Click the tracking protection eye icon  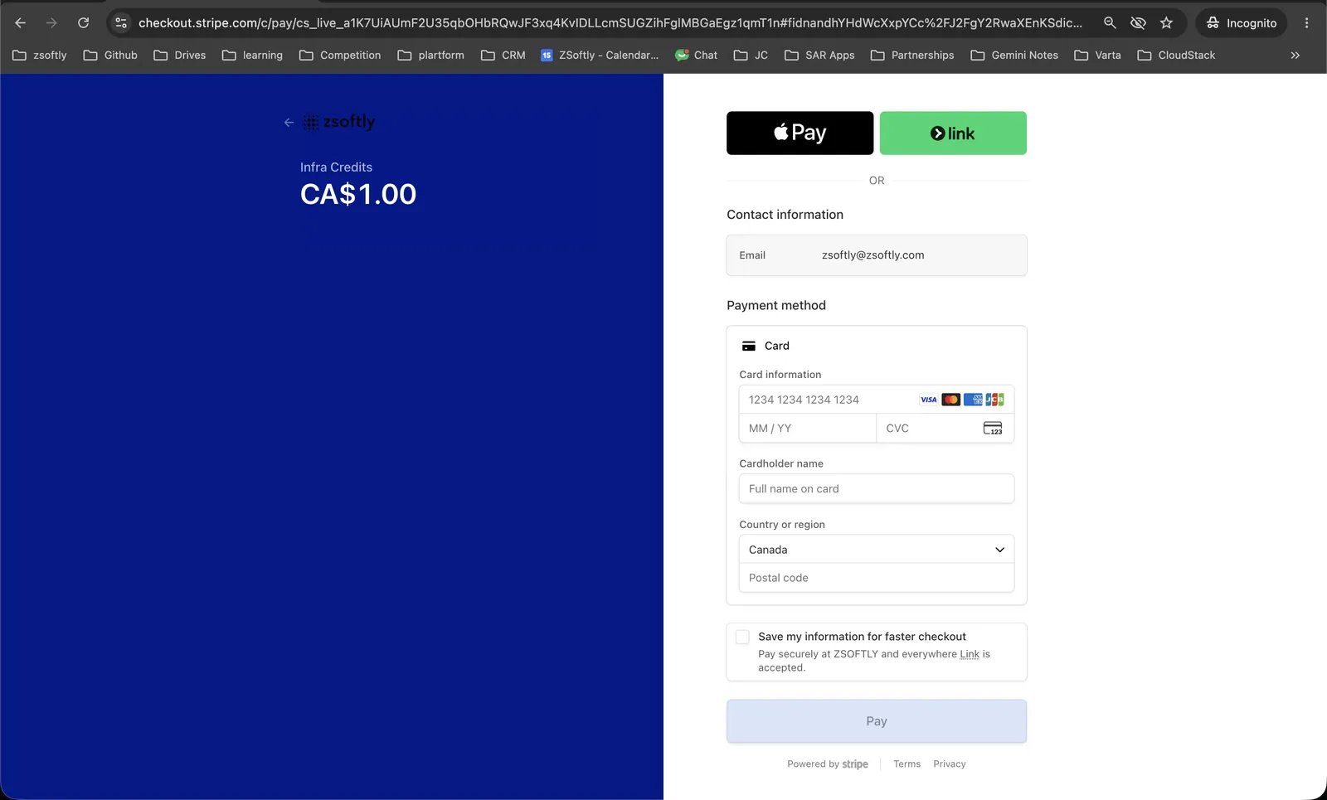1138,23
